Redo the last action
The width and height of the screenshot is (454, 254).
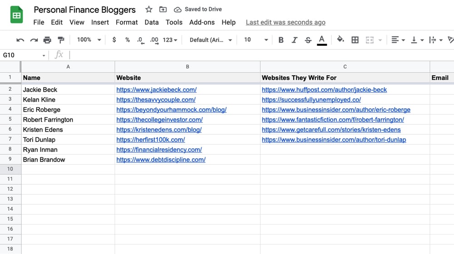(34, 40)
